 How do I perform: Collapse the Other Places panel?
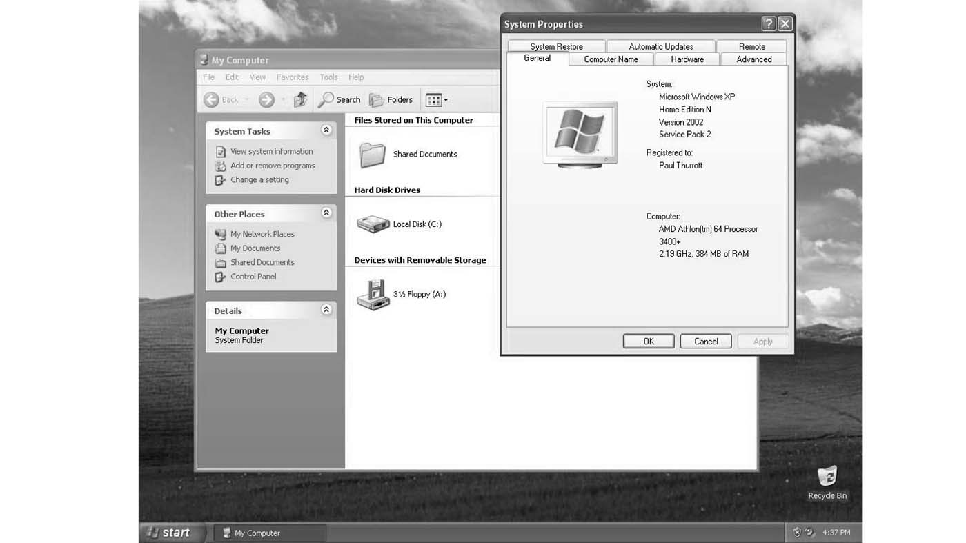click(x=326, y=213)
